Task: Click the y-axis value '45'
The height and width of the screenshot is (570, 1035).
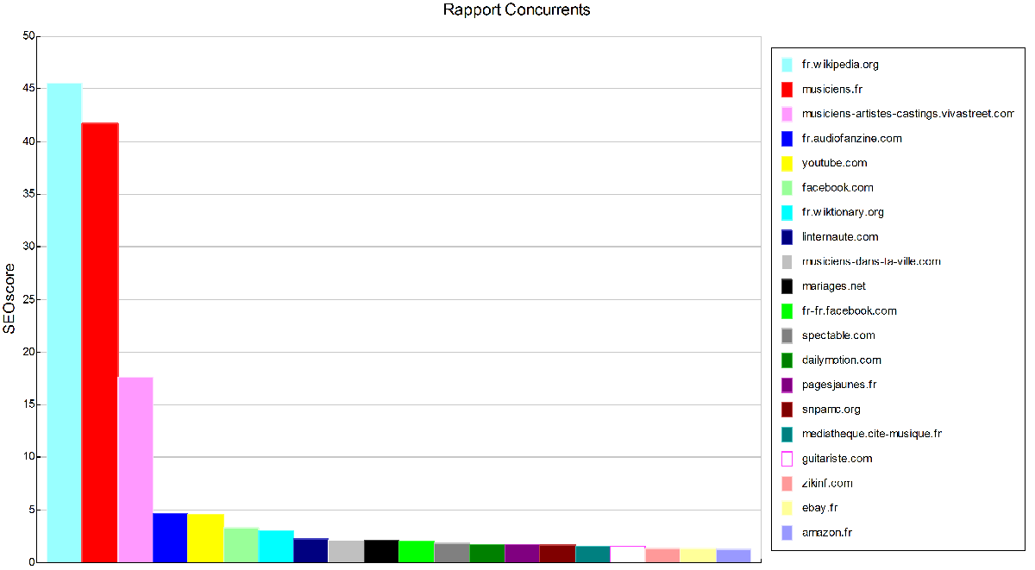Action: pyautogui.click(x=29, y=89)
